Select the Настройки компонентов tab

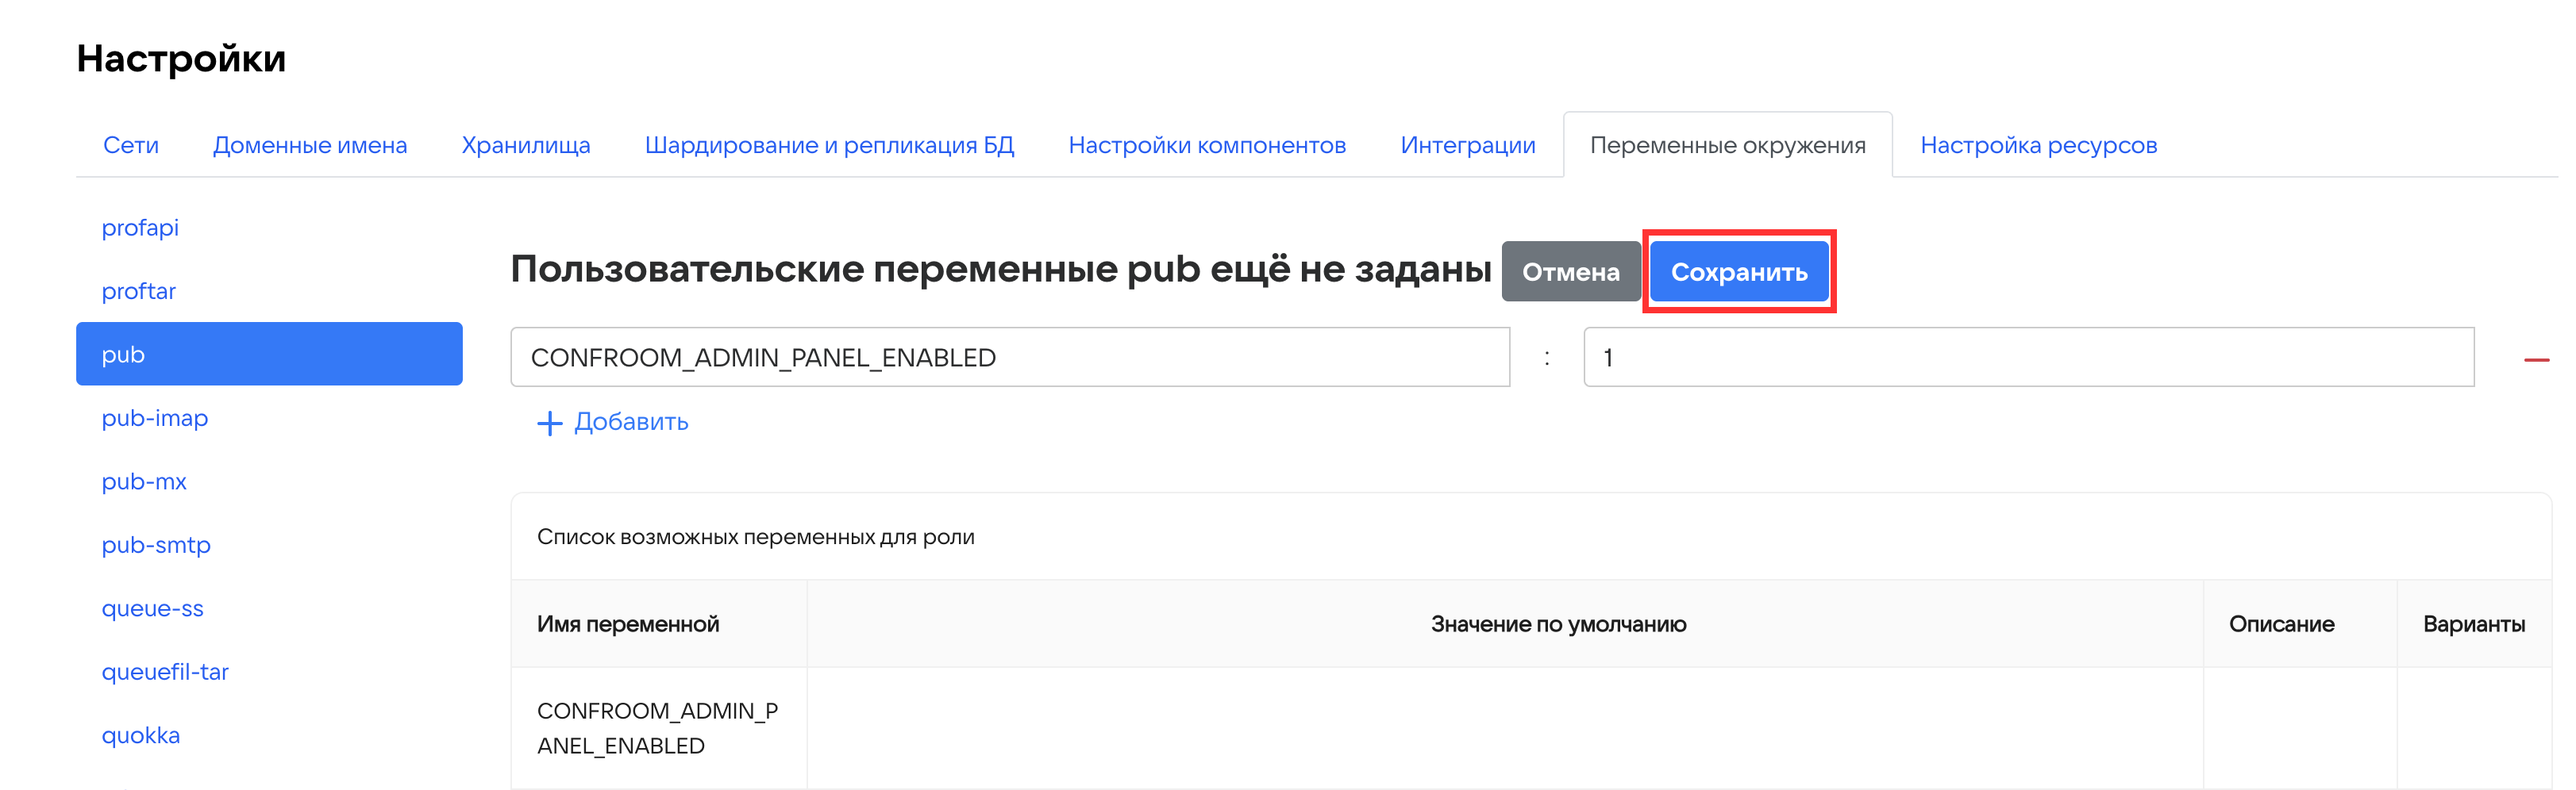click(1207, 146)
